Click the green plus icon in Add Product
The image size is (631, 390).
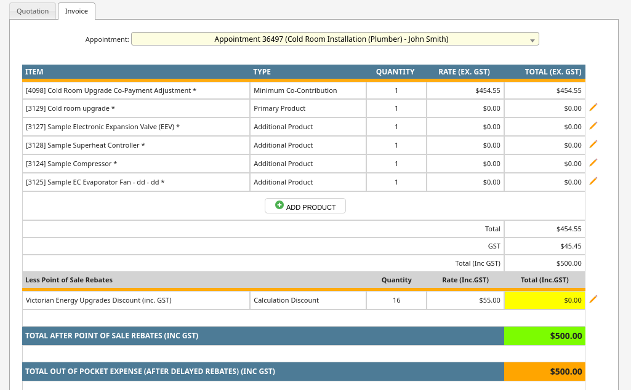279,205
